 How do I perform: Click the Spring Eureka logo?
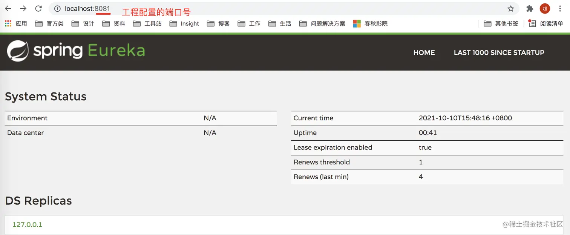pyautogui.click(x=76, y=51)
